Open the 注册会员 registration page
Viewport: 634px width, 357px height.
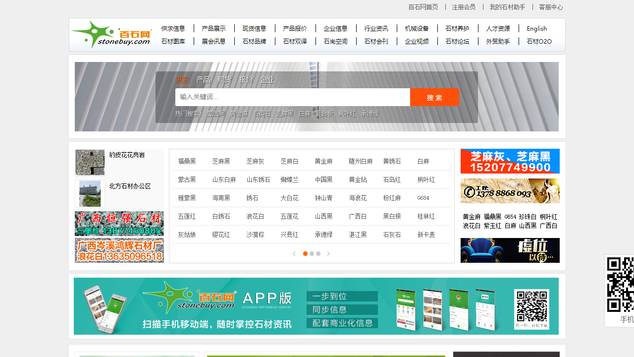click(x=463, y=7)
